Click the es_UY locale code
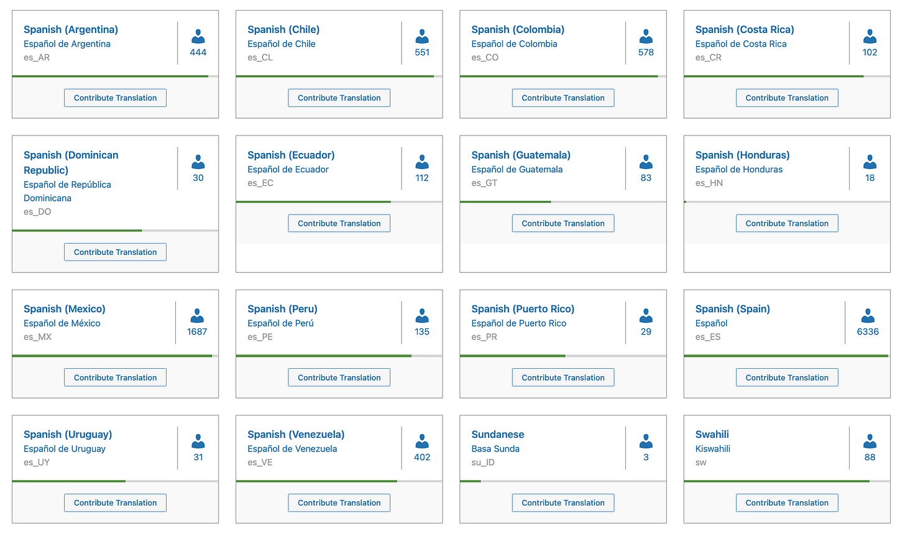This screenshot has width=905, height=536. tap(37, 462)
